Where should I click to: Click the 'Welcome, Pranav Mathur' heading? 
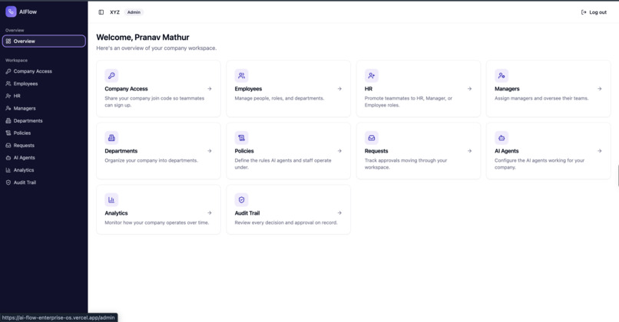[143, 37]
